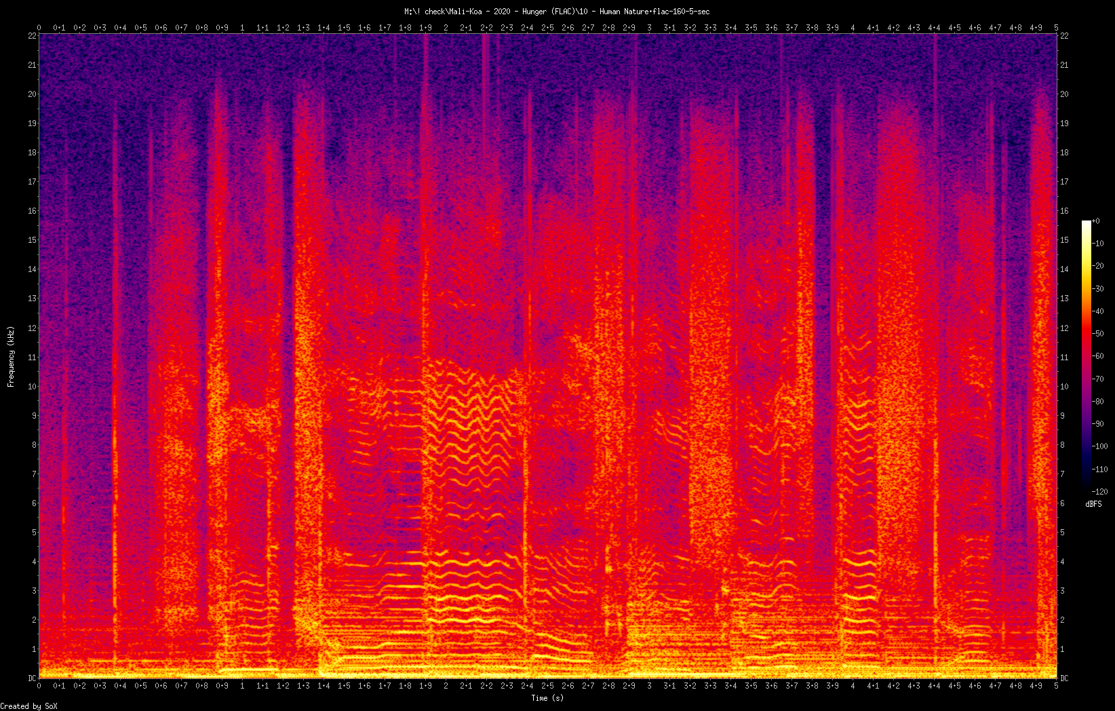Click "DC" on the left frequency axis
The width and height of the screenshot is (1115, 711).
31,678
